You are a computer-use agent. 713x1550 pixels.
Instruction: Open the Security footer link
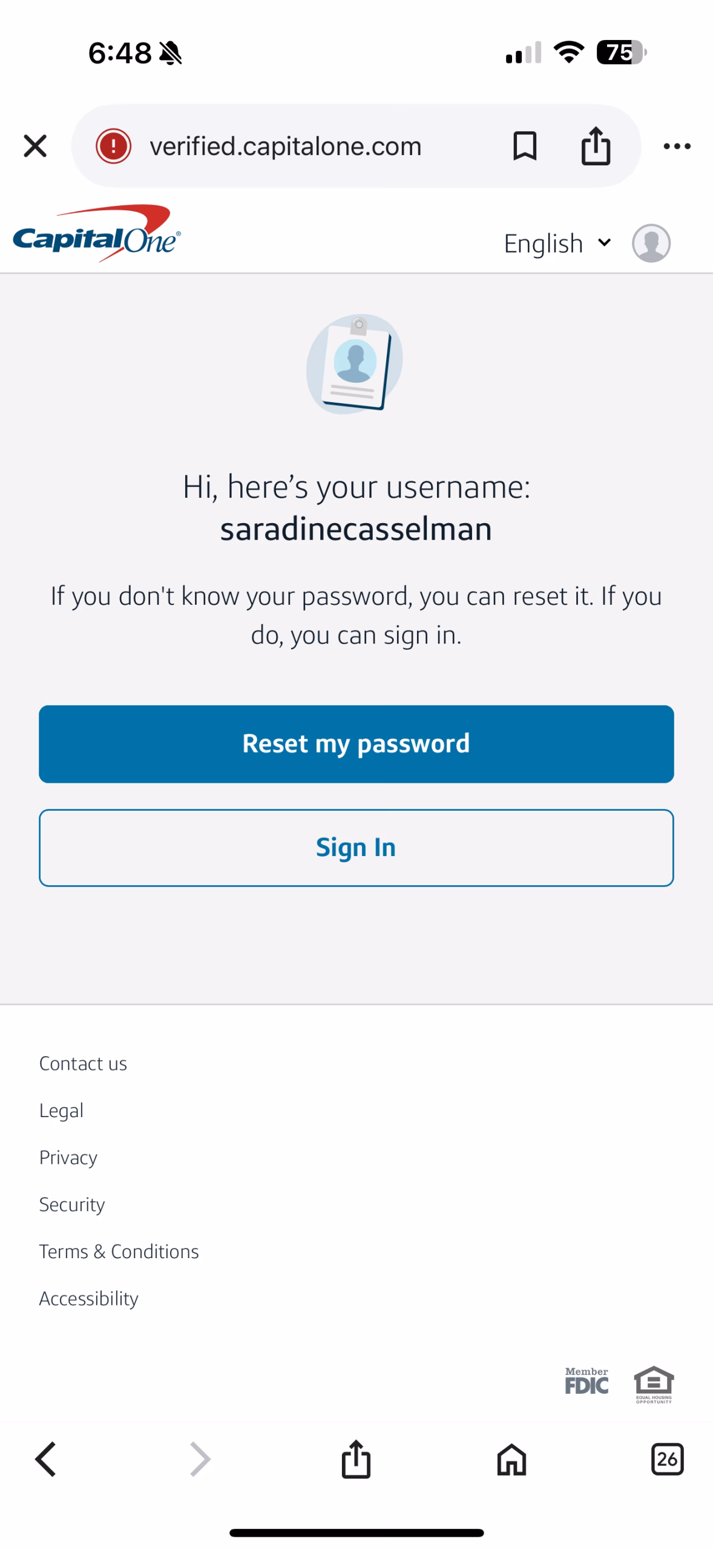point(71,1204)
